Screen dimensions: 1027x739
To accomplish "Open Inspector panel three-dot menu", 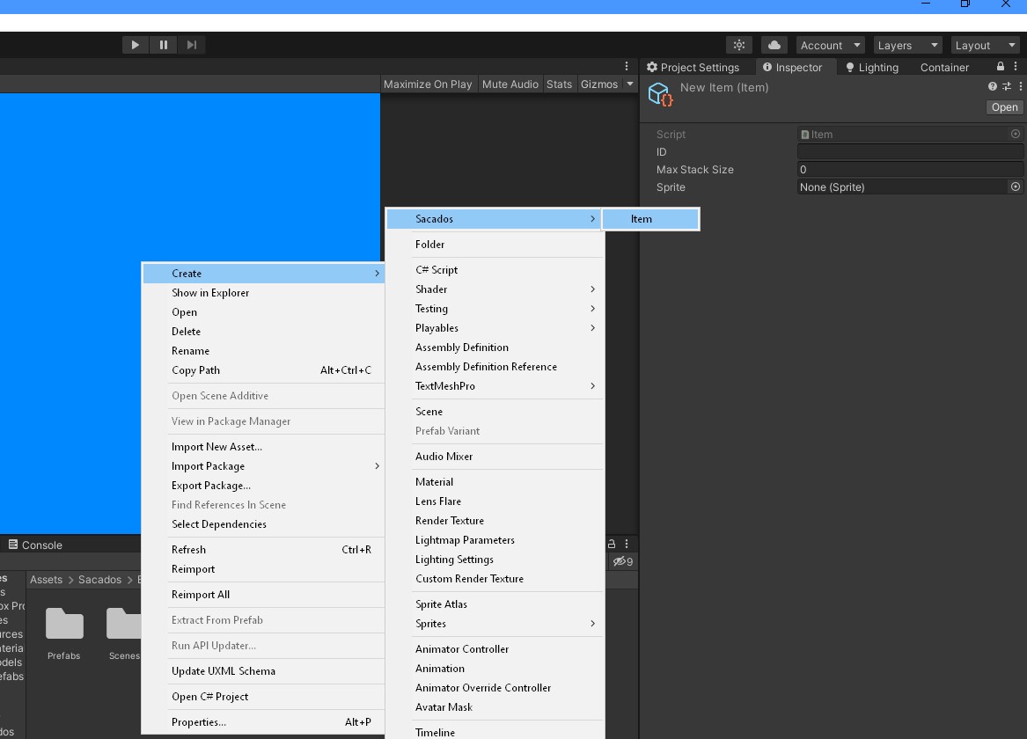I will click(1016, 66).
